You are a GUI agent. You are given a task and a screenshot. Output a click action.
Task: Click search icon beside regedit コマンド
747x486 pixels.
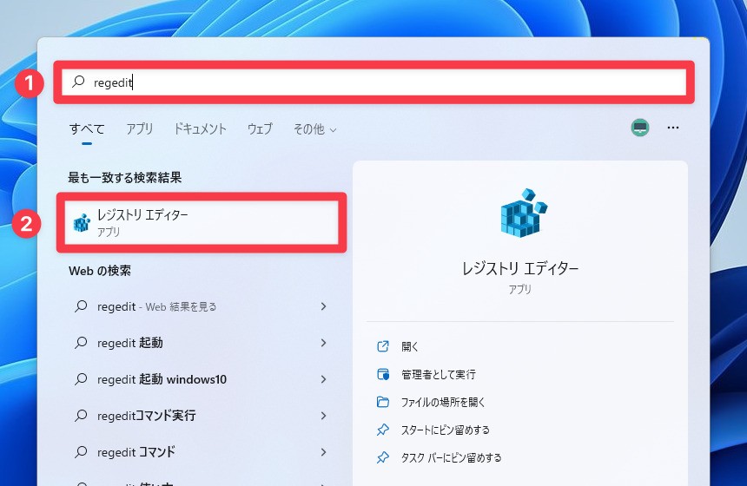coord(81,451)
